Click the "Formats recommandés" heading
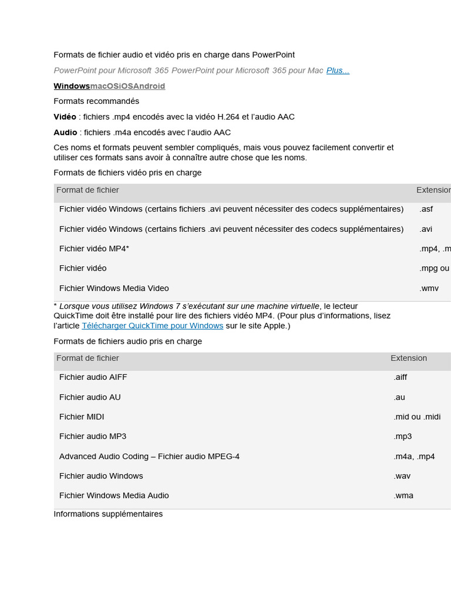451x601 pixels. 96,101
